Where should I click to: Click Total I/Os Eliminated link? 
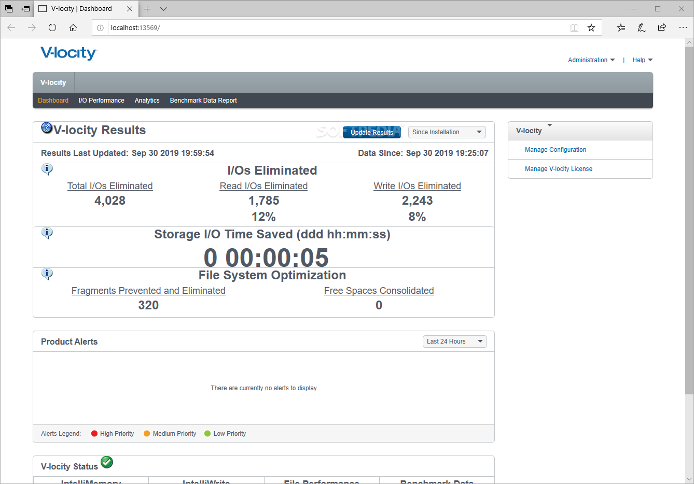pyautogui.click(x=110, y=186)
